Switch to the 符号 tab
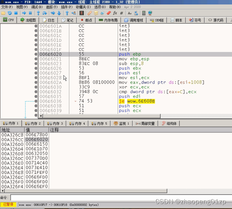Viewport: 232px width, 209px height. coord(195,20)
